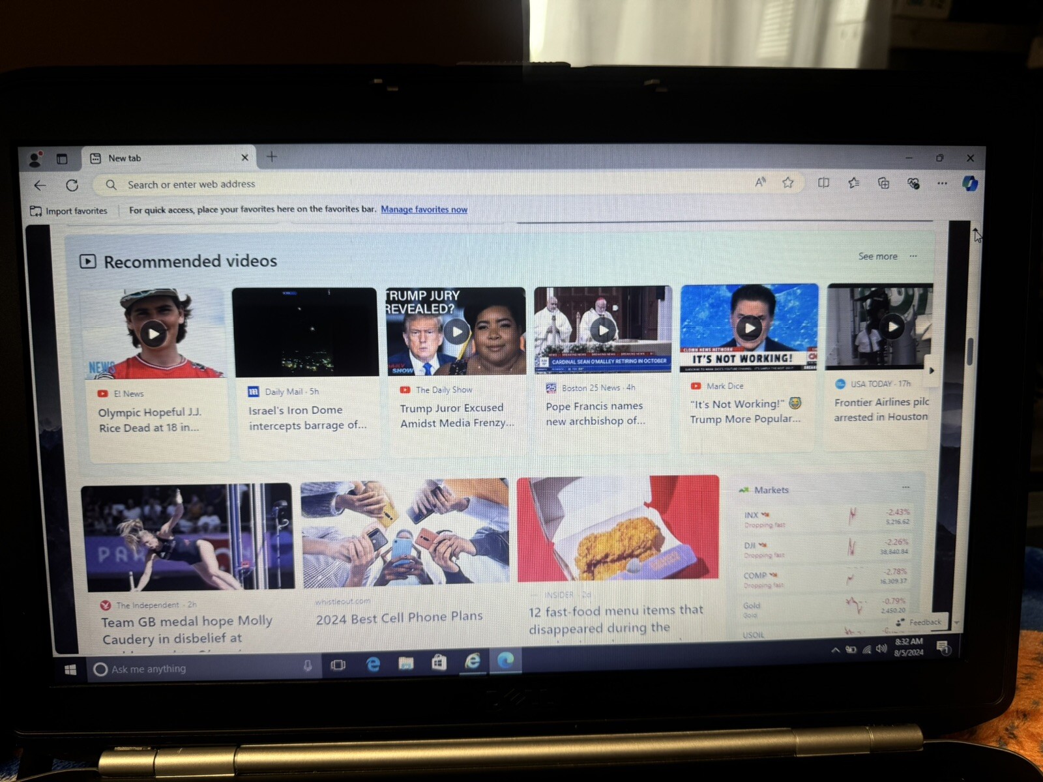Open Israel's Iron Dome video thumbnail
The height and width of the screenshot is (782, 1043).
tap(304, 332)
